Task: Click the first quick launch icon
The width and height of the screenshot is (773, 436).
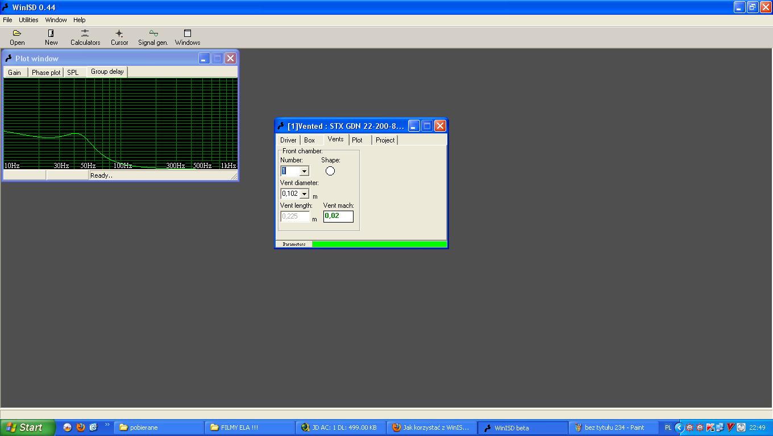Action: click(67, 427)
